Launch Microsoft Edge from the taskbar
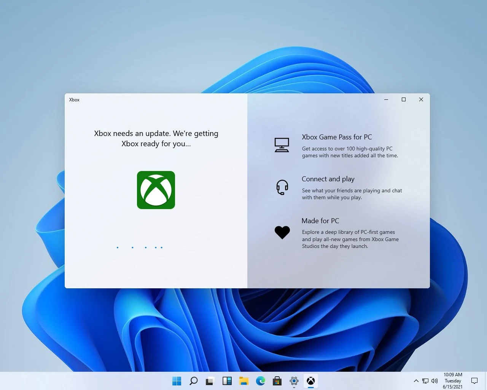 (260, 381)
